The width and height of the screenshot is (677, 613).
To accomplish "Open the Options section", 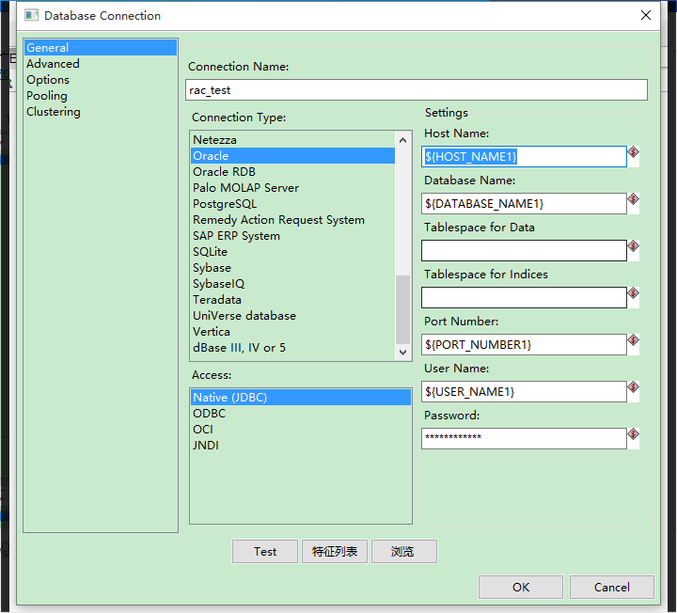I will click(101, 79).
